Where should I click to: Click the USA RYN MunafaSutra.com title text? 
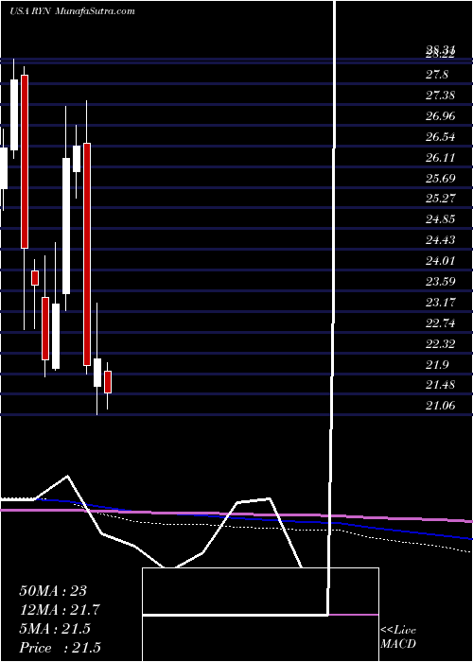click(x=72, y=11)
